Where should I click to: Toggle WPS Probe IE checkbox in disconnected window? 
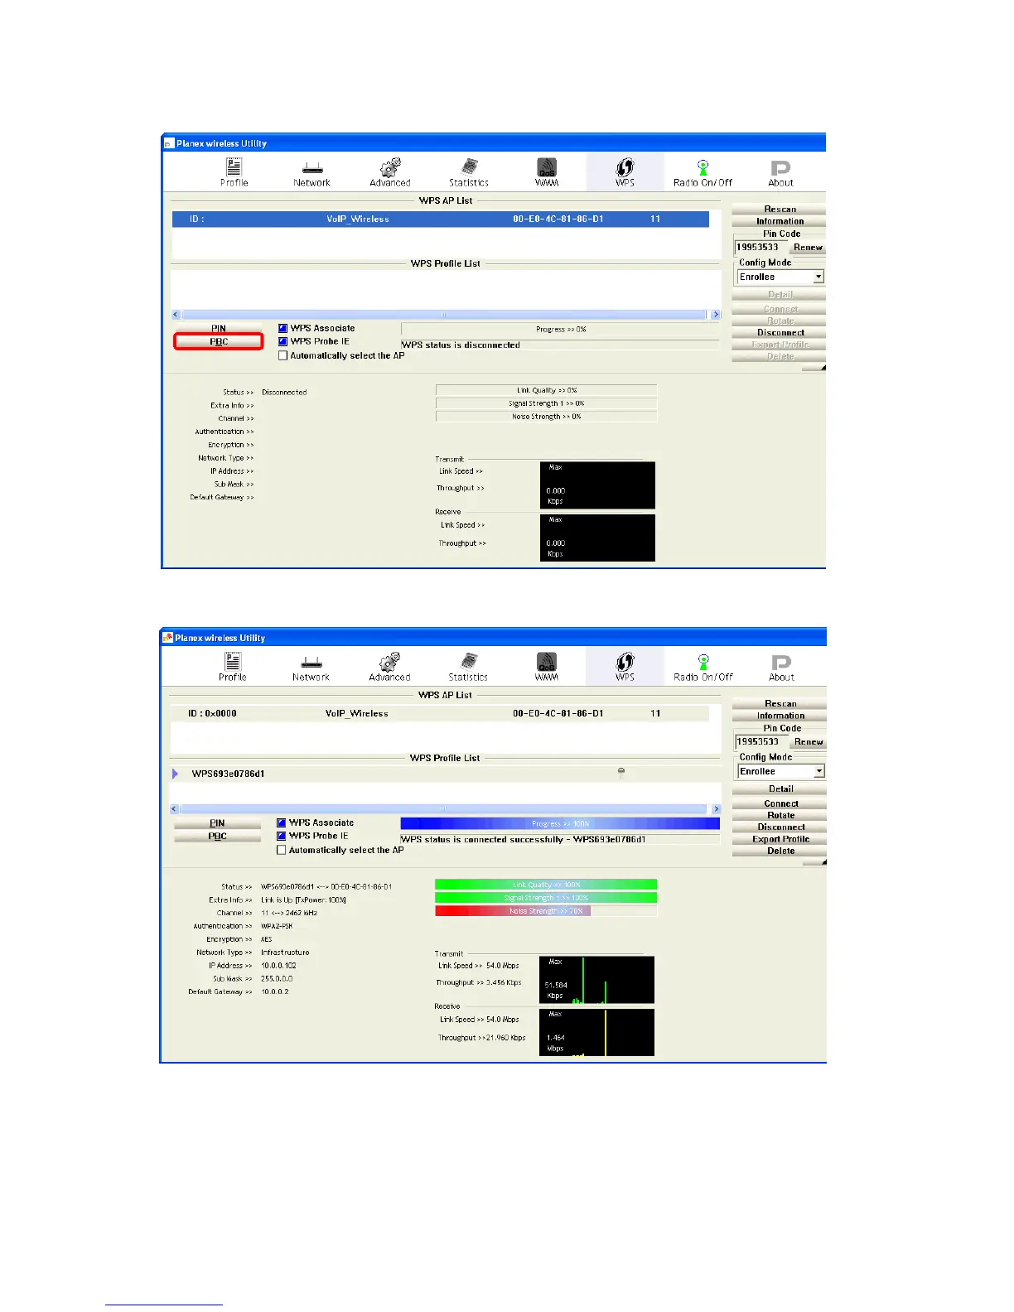pos(282,341)
